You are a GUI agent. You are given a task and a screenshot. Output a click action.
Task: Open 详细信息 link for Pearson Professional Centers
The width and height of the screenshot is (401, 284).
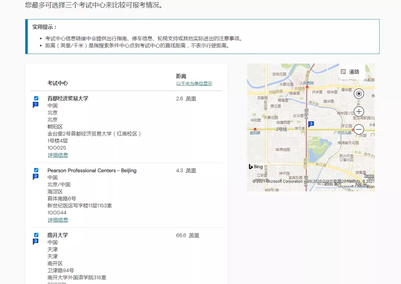[58, 220]
